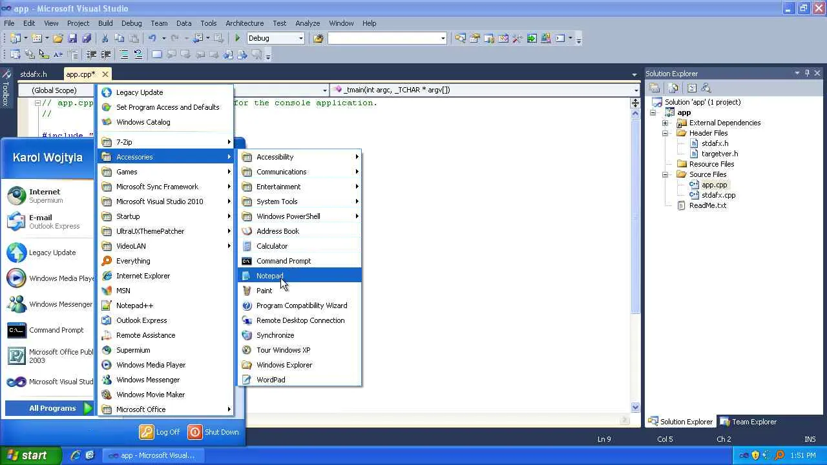Click All Programs in the Start menu
The height and width of the screenshot is (465, 827).
point(49,408)
